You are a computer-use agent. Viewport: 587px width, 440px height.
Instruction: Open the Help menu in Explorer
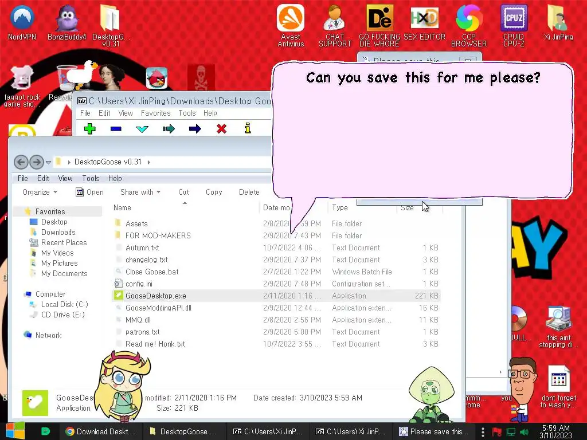pos(115,179)
